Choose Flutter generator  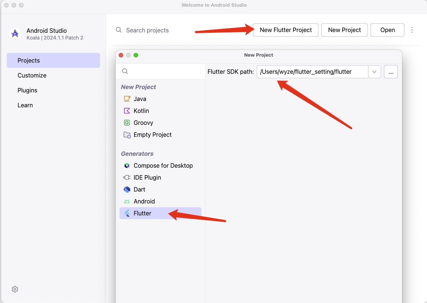coord(160,213)
